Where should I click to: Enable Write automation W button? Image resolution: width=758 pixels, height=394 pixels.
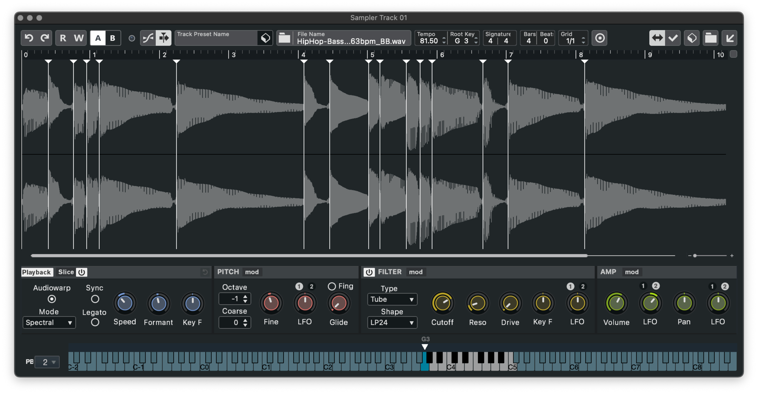tap(78, 38)
